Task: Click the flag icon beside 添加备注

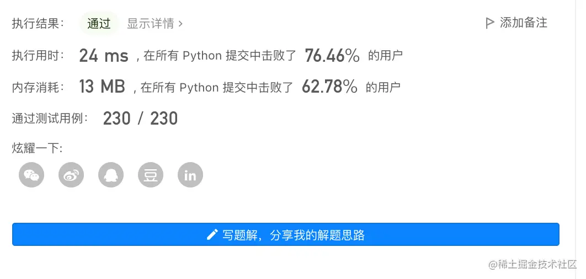Action: (489, 23)
